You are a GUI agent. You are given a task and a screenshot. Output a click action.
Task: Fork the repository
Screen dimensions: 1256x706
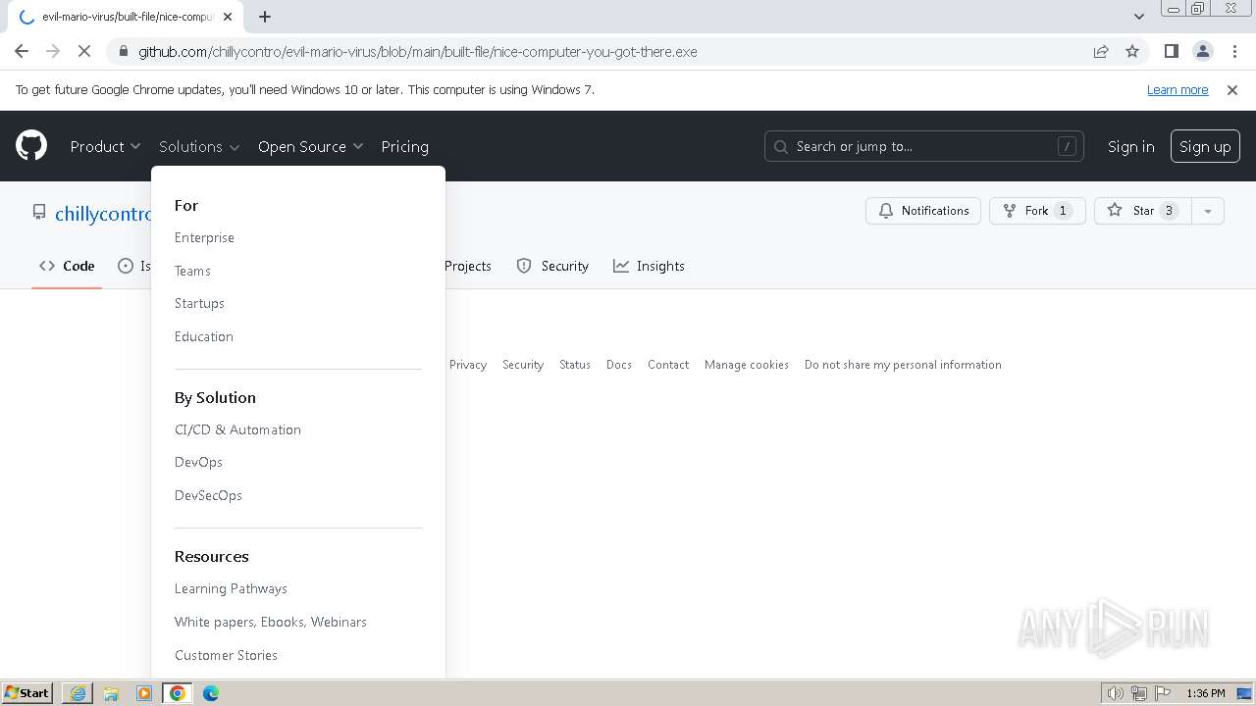(1037, 211)
